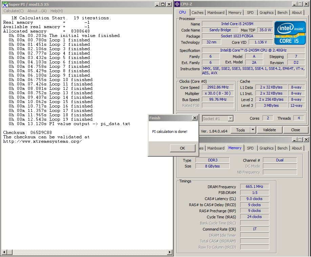Switch to Mainboard tab in lower CPU-Z window
Screen dimensions: 311x257
[x=216, y=148]
